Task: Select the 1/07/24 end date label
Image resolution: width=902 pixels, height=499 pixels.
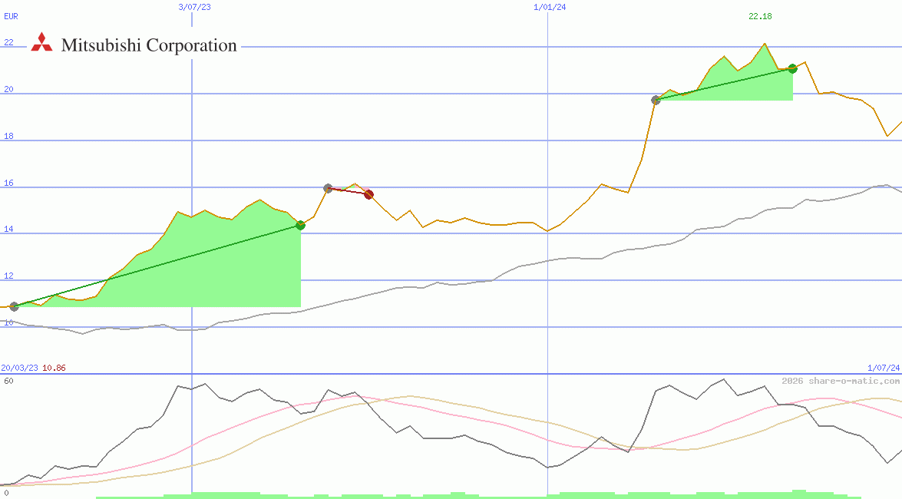Action: pyautogui.click(x=883, y=368)
